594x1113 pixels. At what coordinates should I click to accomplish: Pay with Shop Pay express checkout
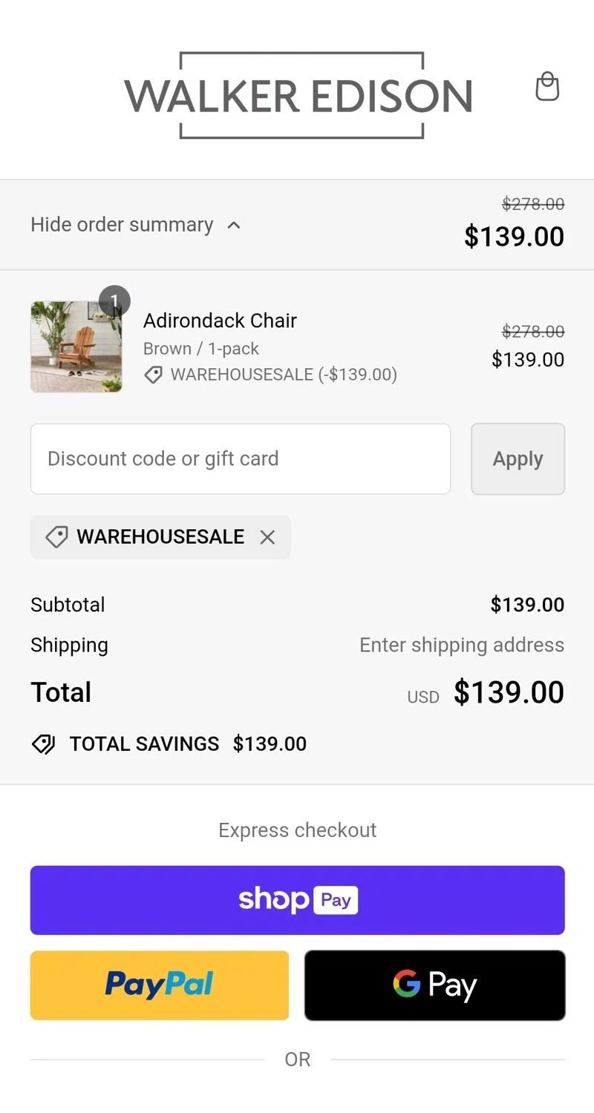(297, 900)
